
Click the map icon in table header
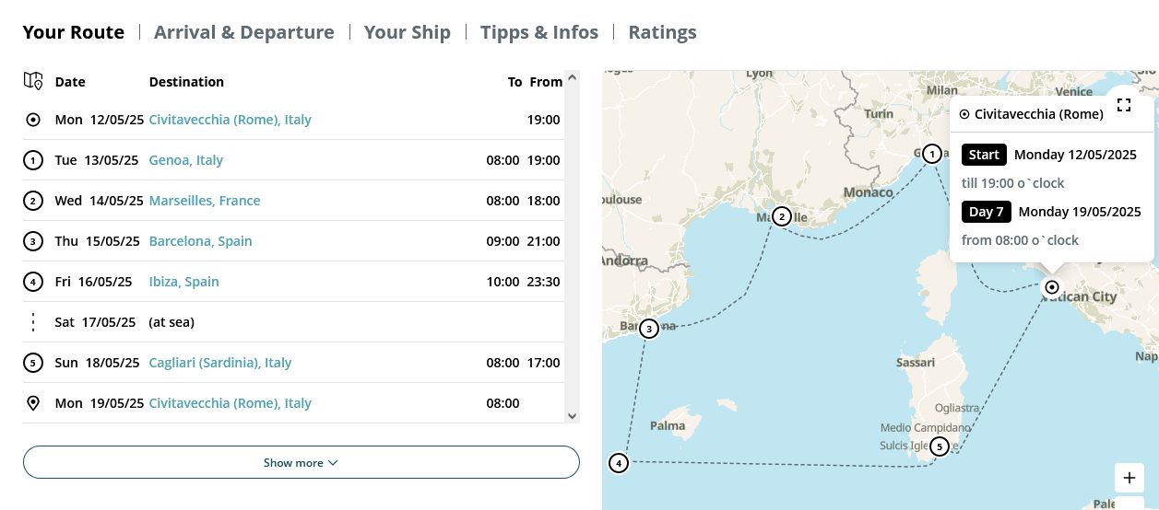point(33,81)
